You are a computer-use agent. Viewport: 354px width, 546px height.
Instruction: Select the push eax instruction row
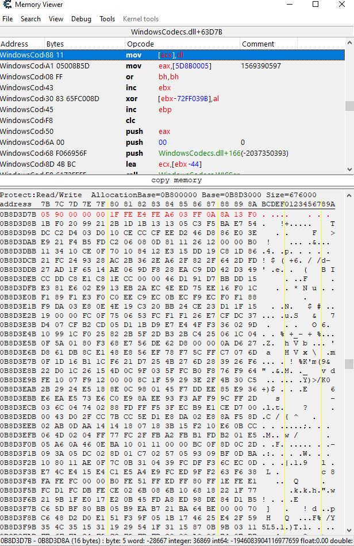tap(172, 132)
